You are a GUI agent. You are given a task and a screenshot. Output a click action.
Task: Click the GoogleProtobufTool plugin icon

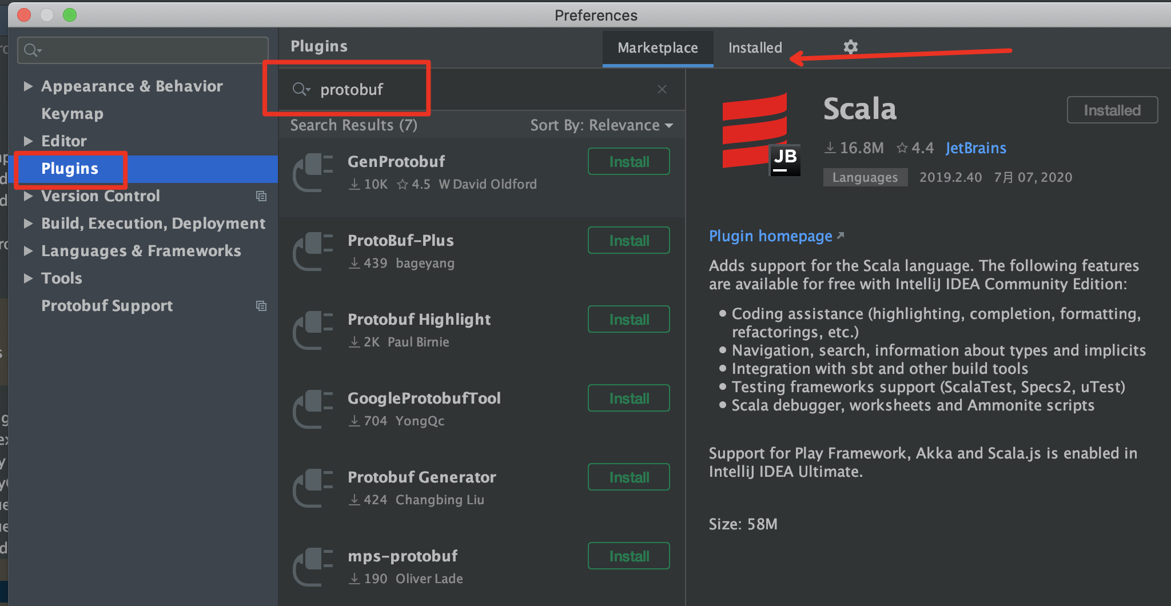313,409
